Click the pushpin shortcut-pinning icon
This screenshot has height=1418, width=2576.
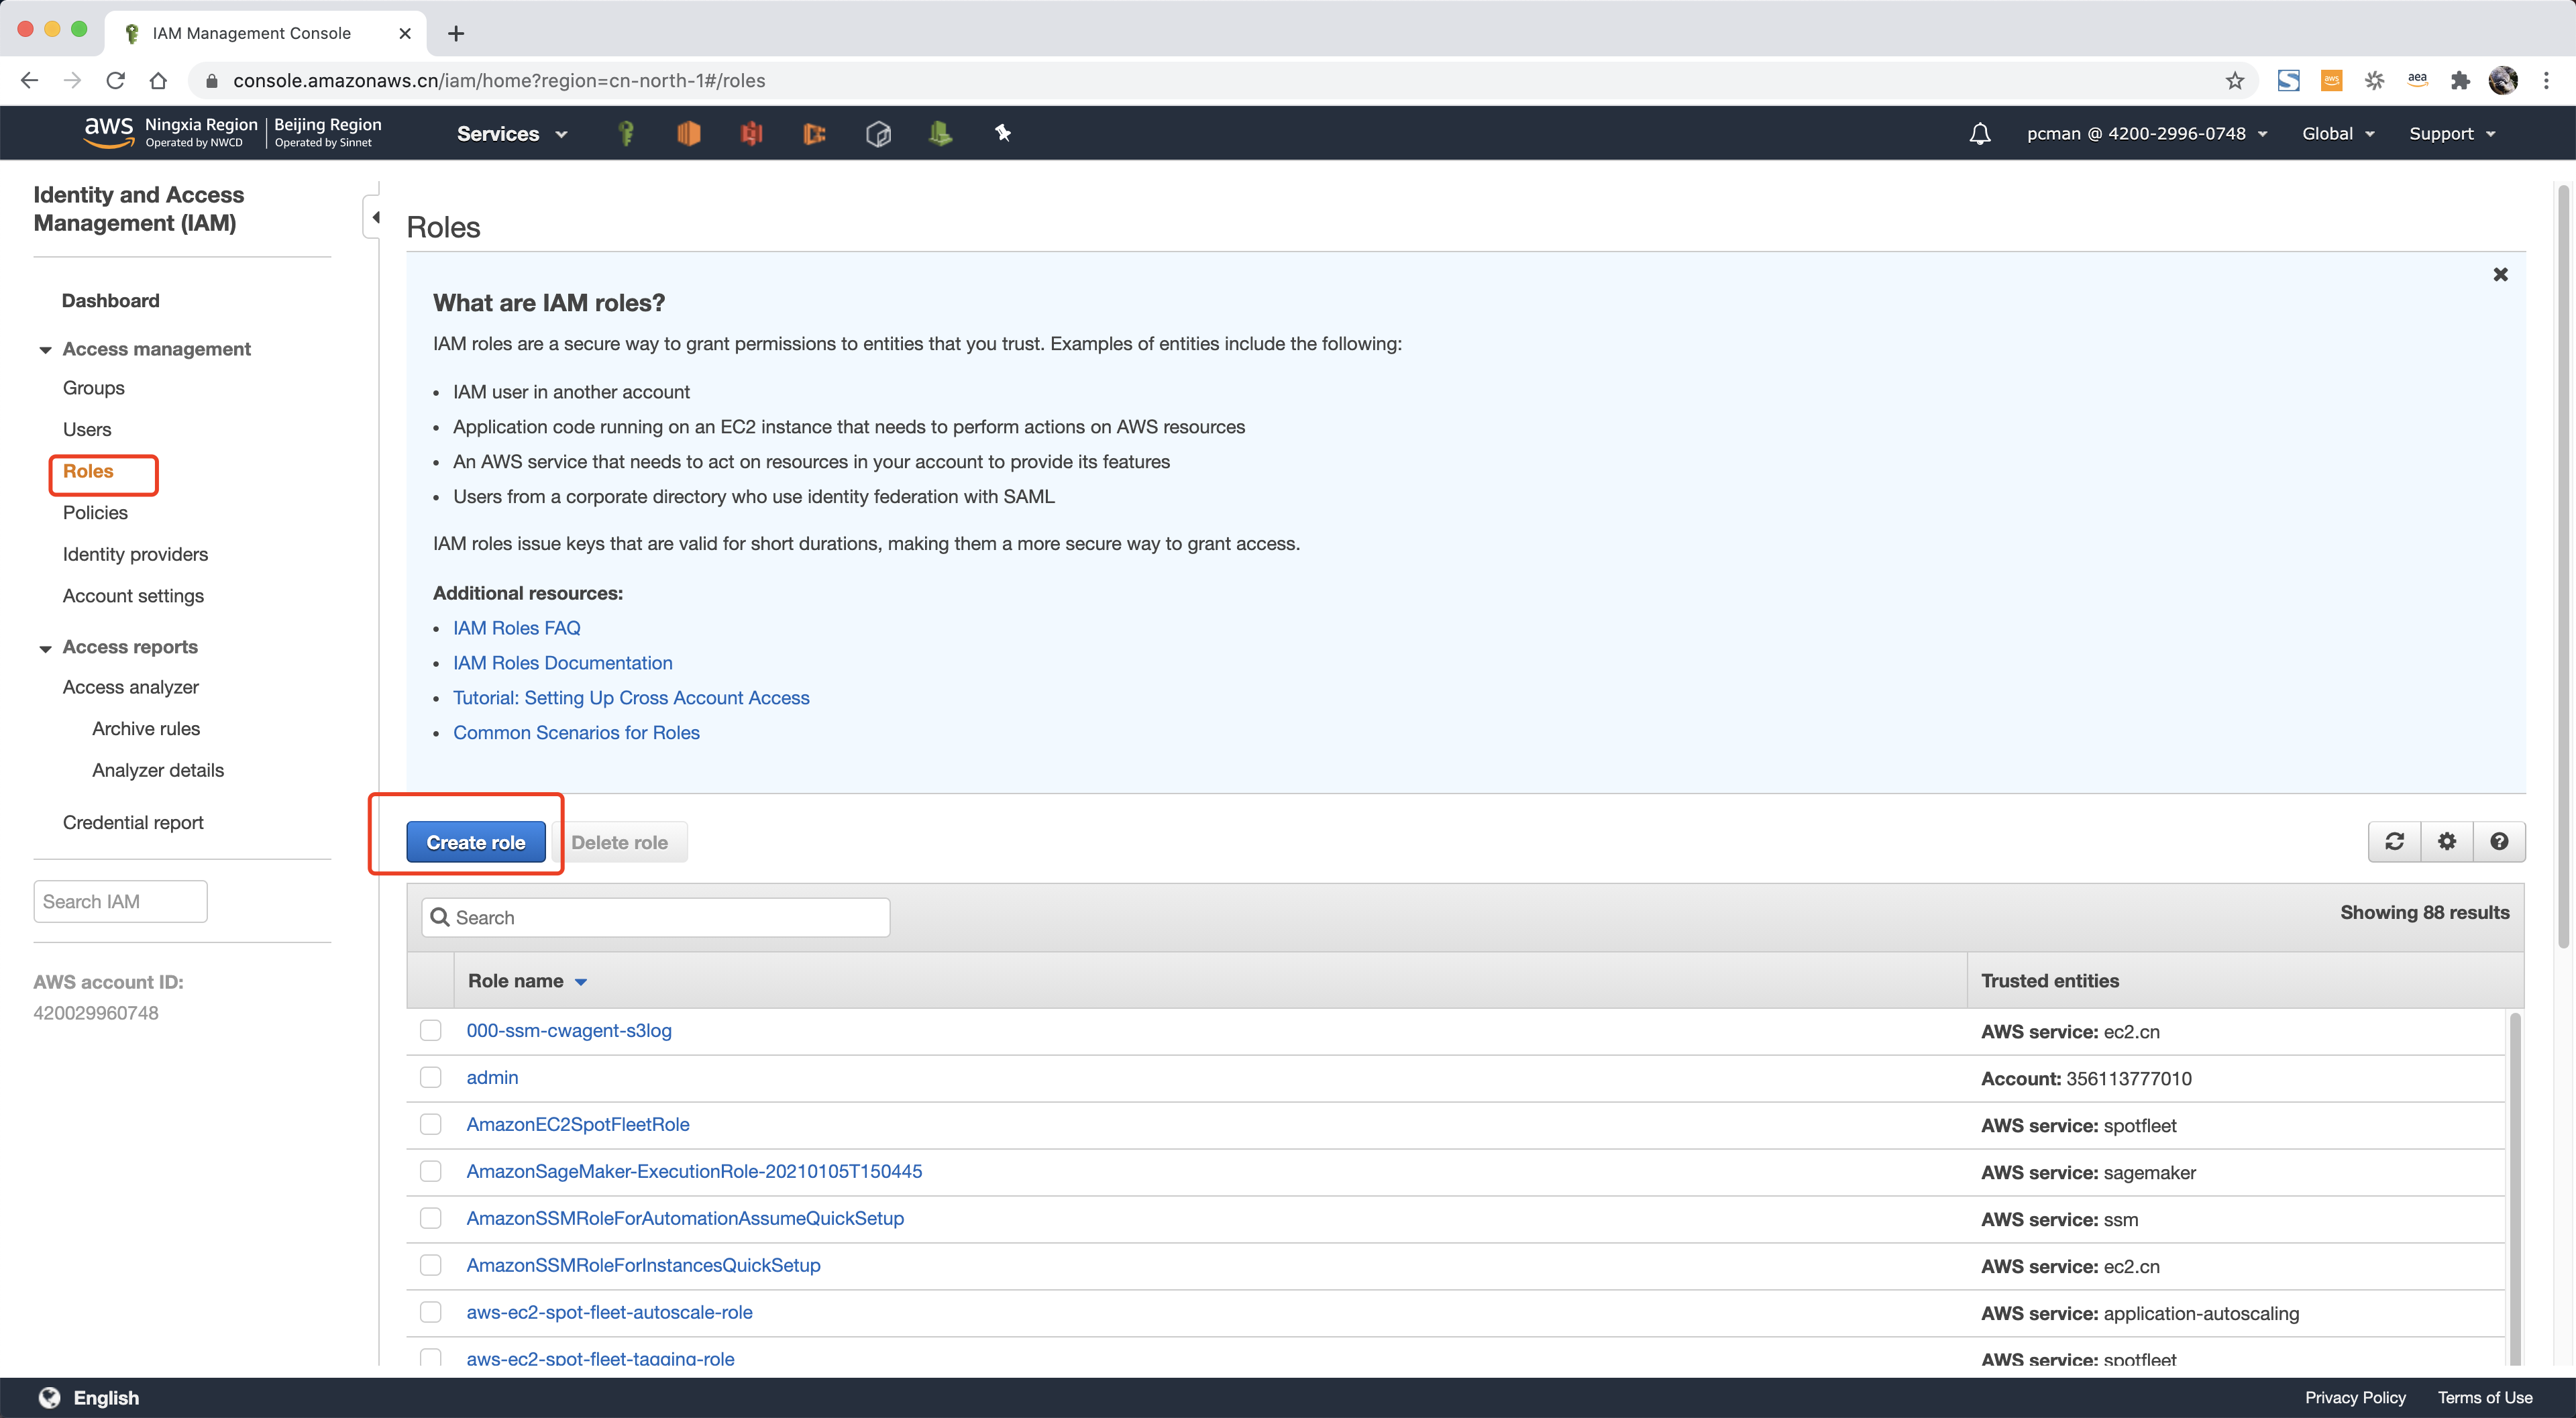(1003, 133)
